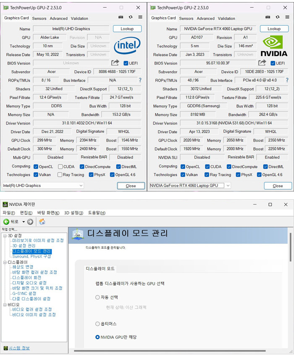Select the 옵티머스 radio button
294x356 pixels.
tap(97, 324)
